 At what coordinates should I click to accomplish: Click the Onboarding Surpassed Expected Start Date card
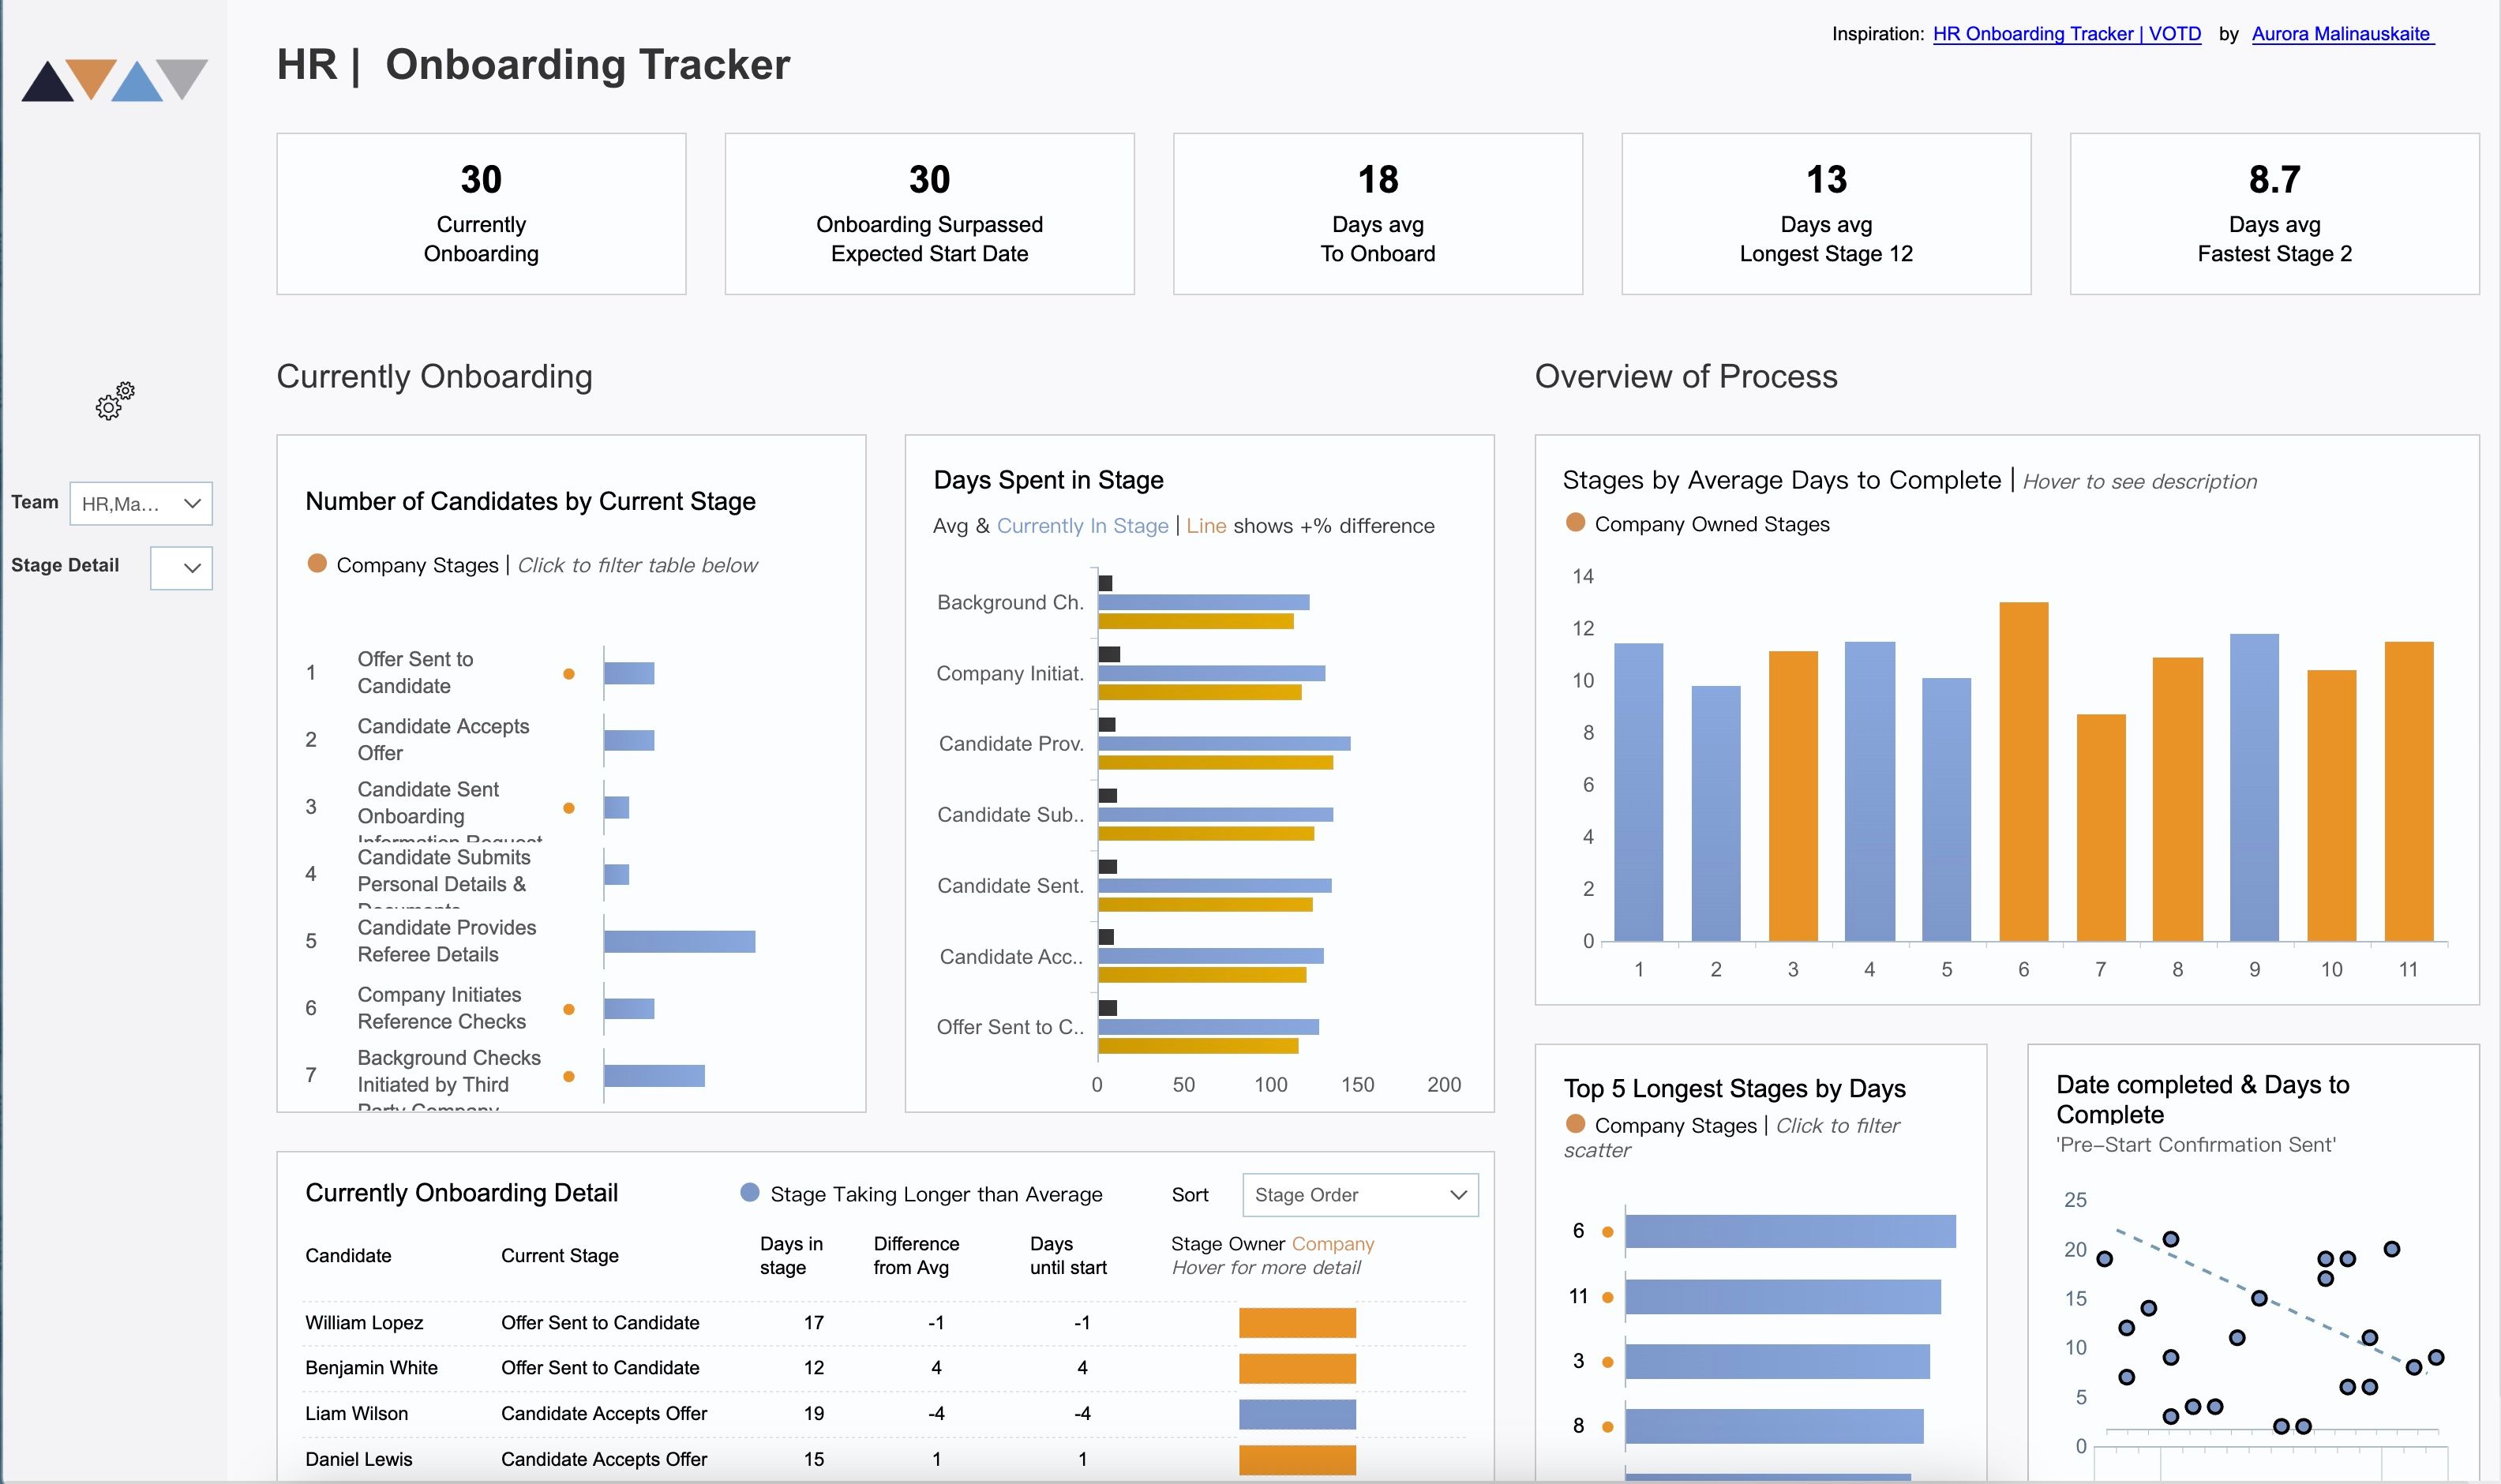[929, 214]
